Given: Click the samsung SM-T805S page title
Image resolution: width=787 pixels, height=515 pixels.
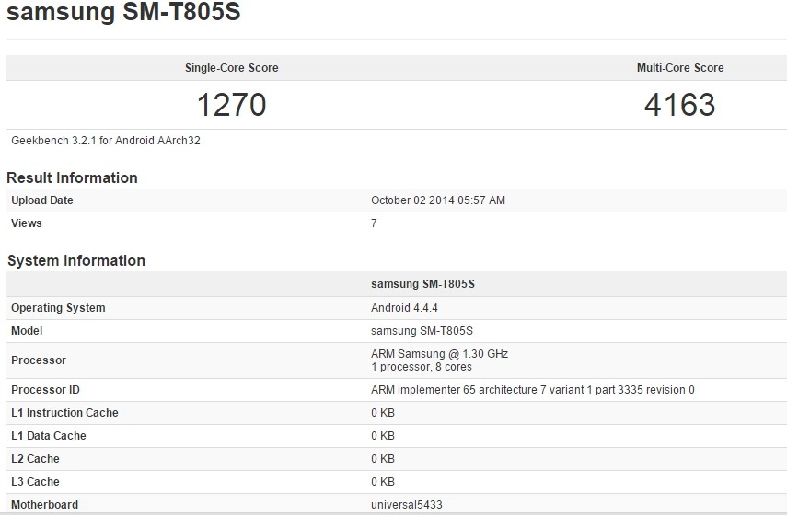Looking at the screenshot, I should [x=123, y=10].
